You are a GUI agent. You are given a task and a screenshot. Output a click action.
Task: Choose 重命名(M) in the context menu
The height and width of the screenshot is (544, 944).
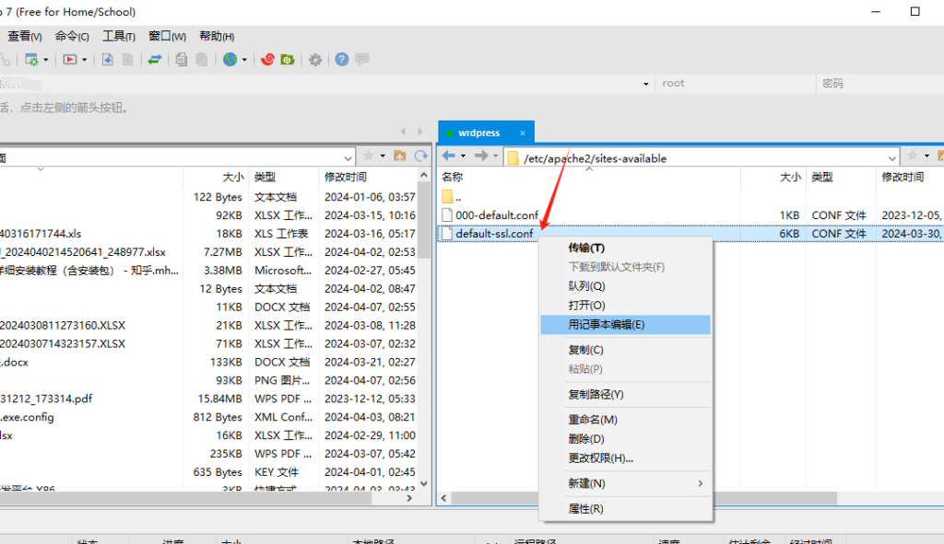[626, 420]
